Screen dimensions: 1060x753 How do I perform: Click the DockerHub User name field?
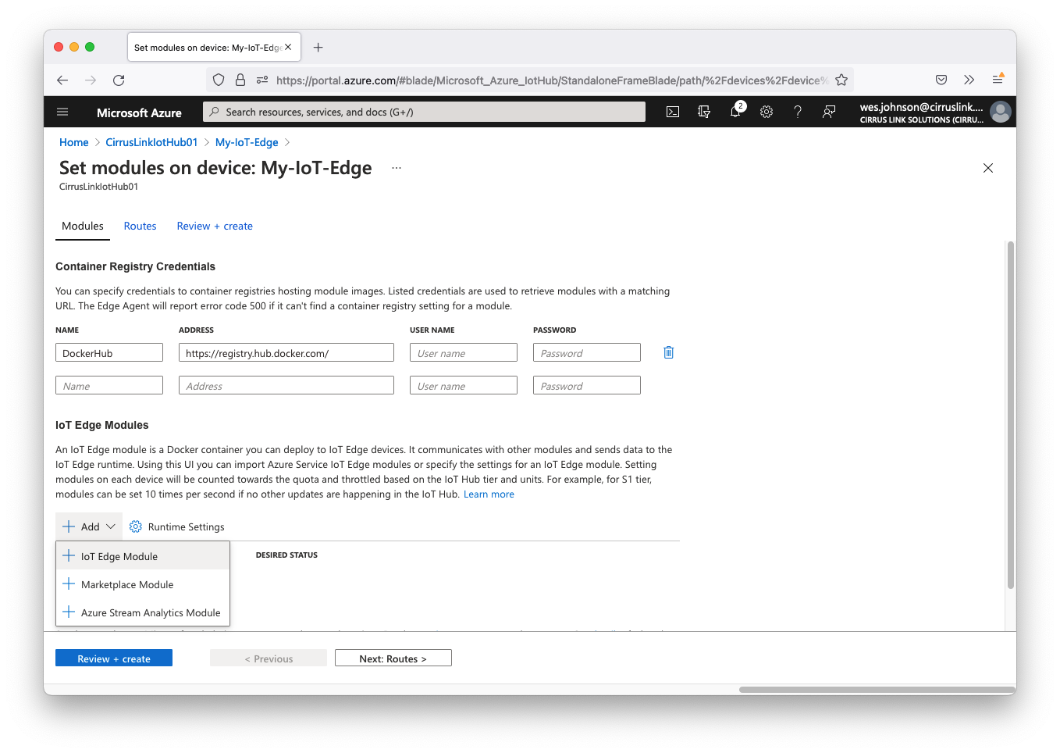point(464,353)
